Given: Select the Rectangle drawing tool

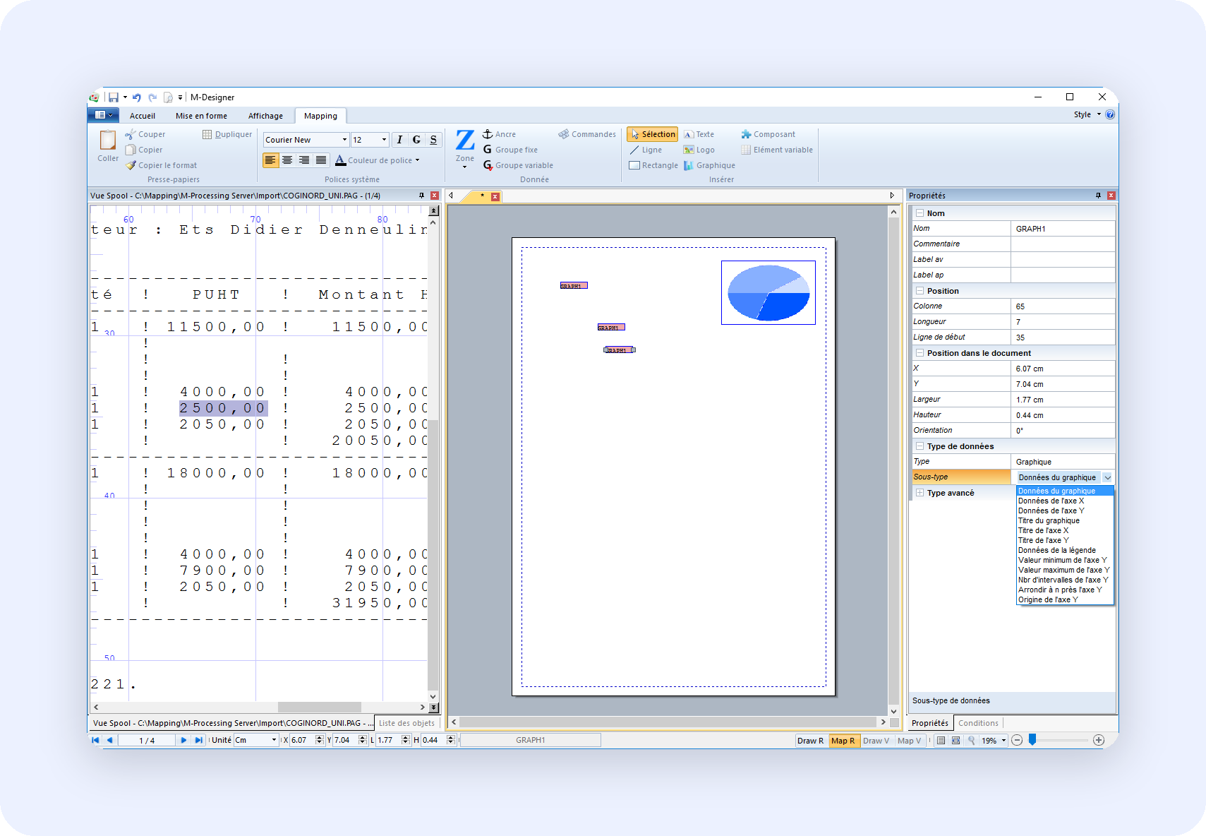Looking at the screenshot, I should point(653,165).
